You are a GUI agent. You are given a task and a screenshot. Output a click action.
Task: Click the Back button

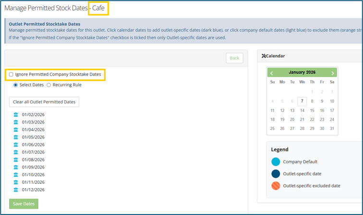click(x=234, y=58)
